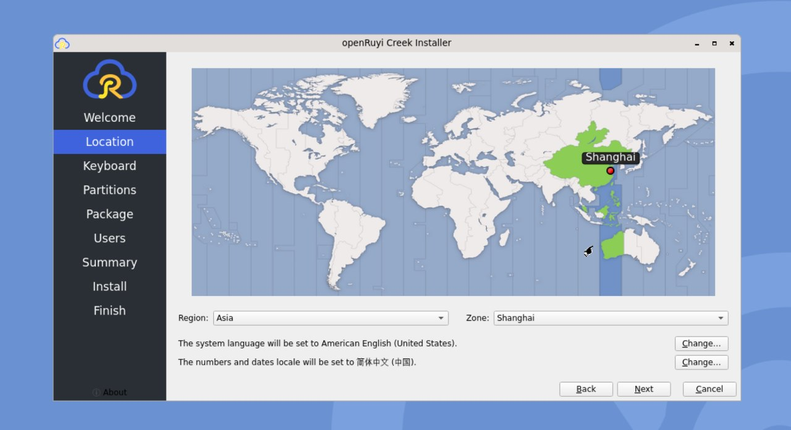
Task: Click the red Shanghai location marker
Action: (610, 171)
